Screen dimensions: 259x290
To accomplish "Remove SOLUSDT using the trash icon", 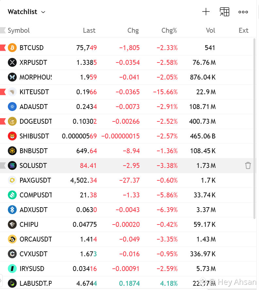I will pyautogui.click(x=248, y=166).
